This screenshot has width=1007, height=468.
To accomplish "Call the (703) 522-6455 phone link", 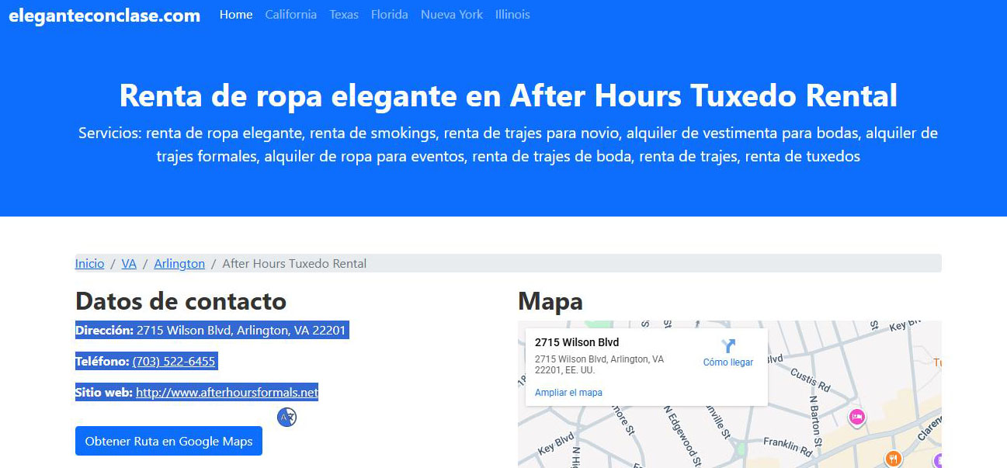I will [174, 362].
